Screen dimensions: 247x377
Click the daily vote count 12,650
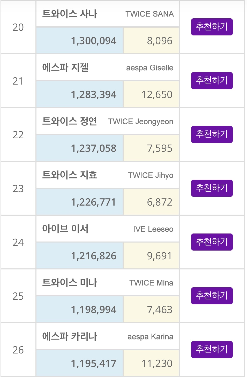coord(157,95)
